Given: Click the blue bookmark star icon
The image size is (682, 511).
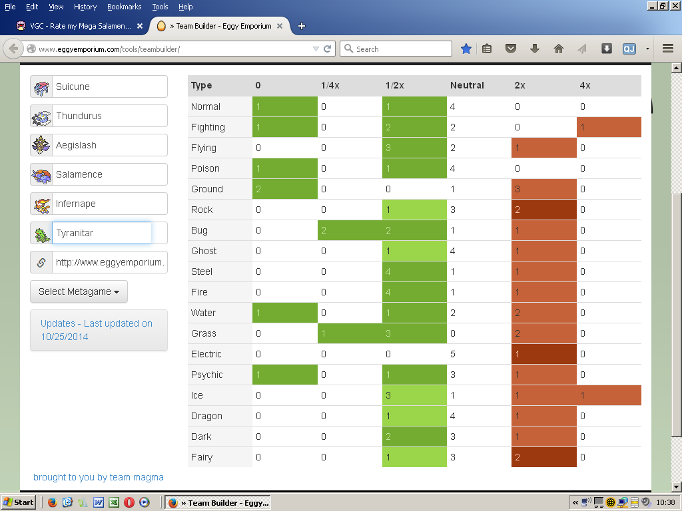Looking at the screenshot, I should [x=466, y=49].
